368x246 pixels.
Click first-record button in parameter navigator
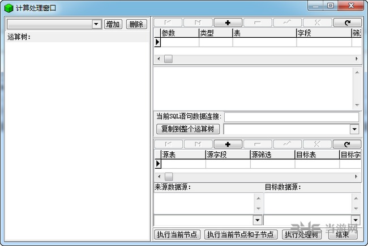coord(168,23)
